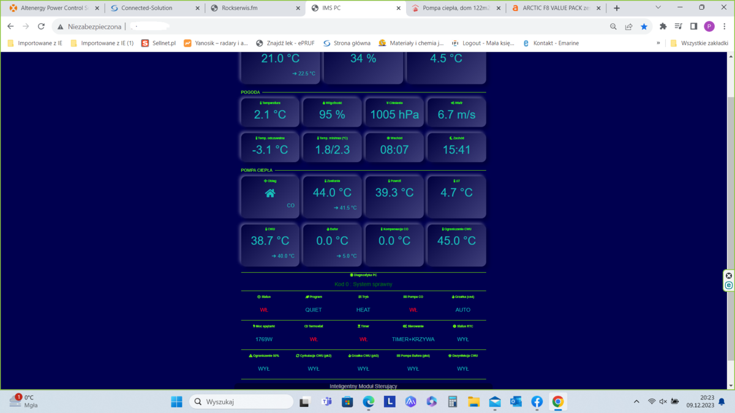This screenshot has width=735, height=413.
Task: Click the blue bookmark star icon
Action: (644, 26)
